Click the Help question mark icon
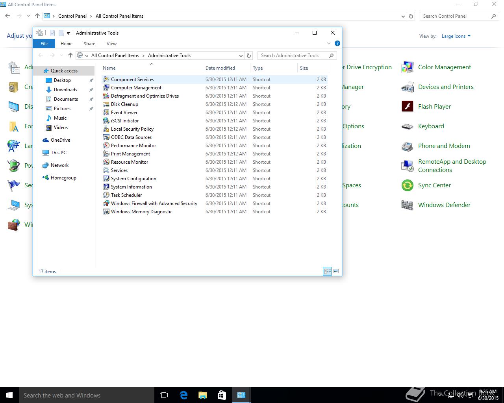 (x=337, y=43)
